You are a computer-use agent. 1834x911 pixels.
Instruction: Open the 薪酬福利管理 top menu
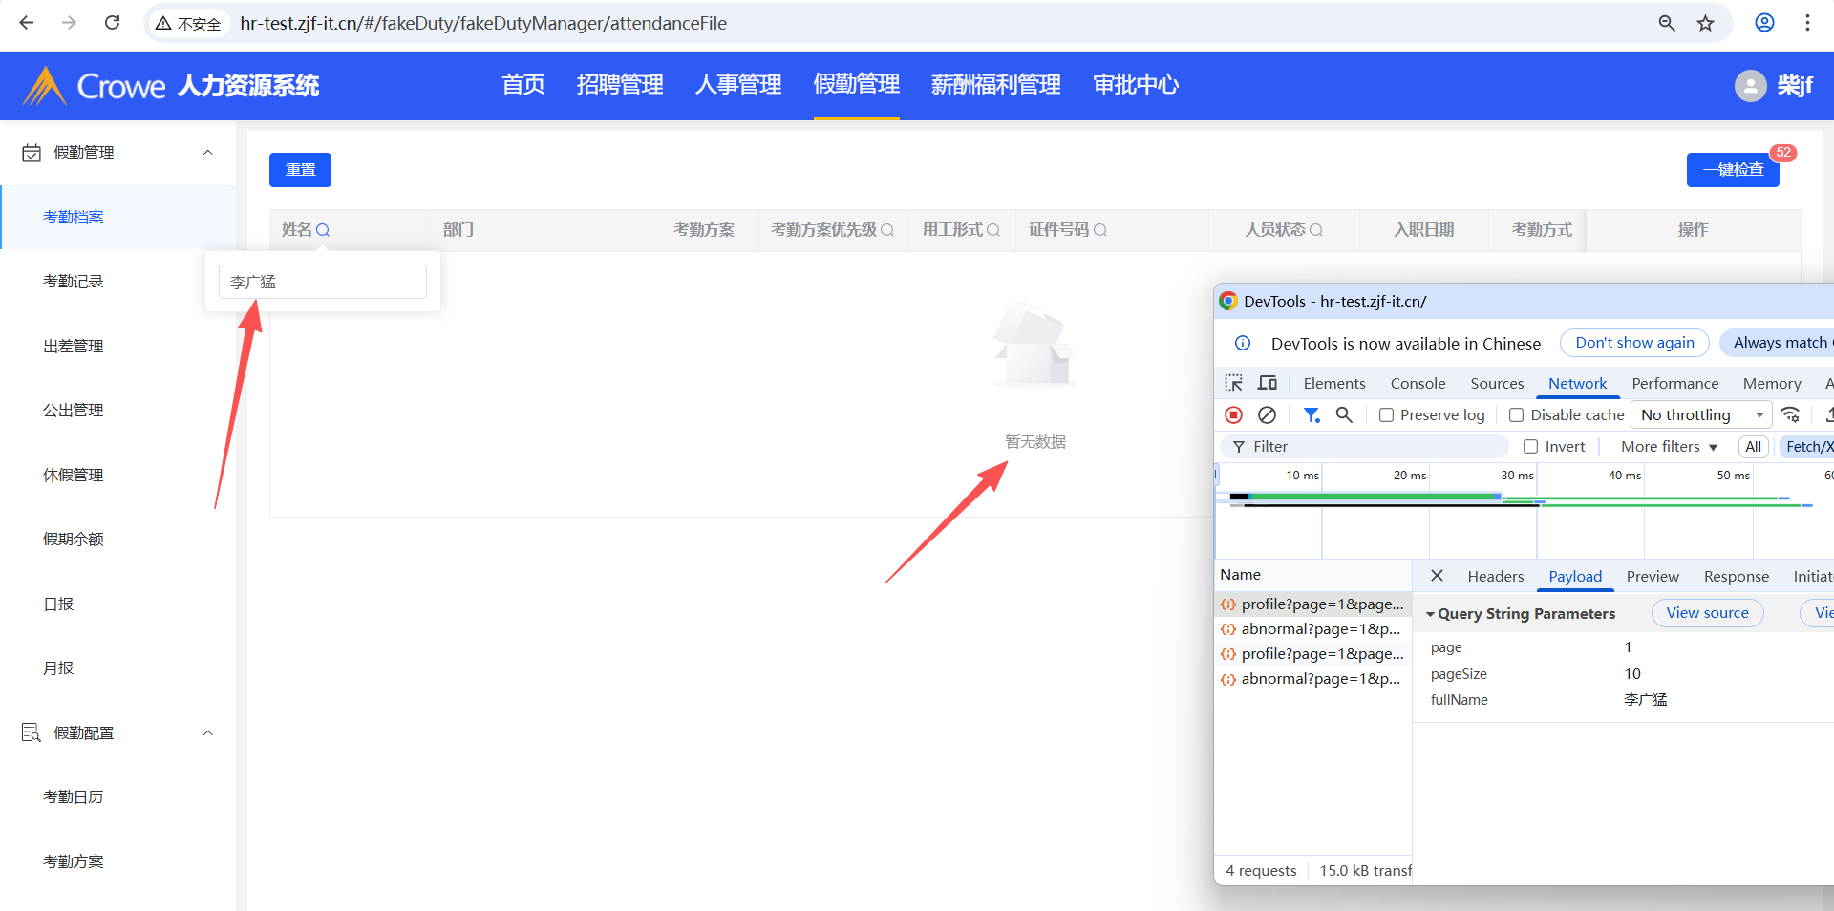995,85
